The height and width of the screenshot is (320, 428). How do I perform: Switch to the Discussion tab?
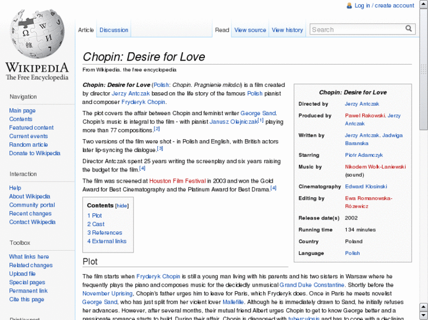click(x=114, y=30)
